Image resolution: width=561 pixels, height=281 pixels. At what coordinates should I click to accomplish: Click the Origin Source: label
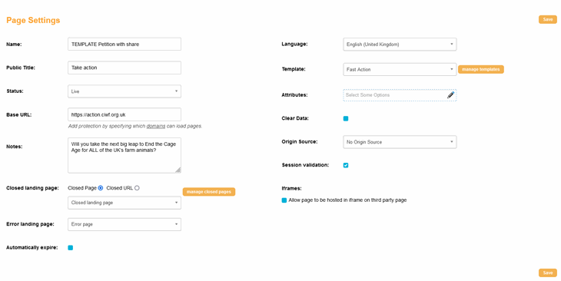pos(300,142)
